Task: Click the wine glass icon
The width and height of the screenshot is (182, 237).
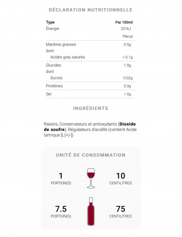Action: [91, 178]
